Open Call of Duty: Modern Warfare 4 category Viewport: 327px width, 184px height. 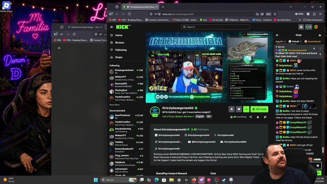(x=178, y=117)
